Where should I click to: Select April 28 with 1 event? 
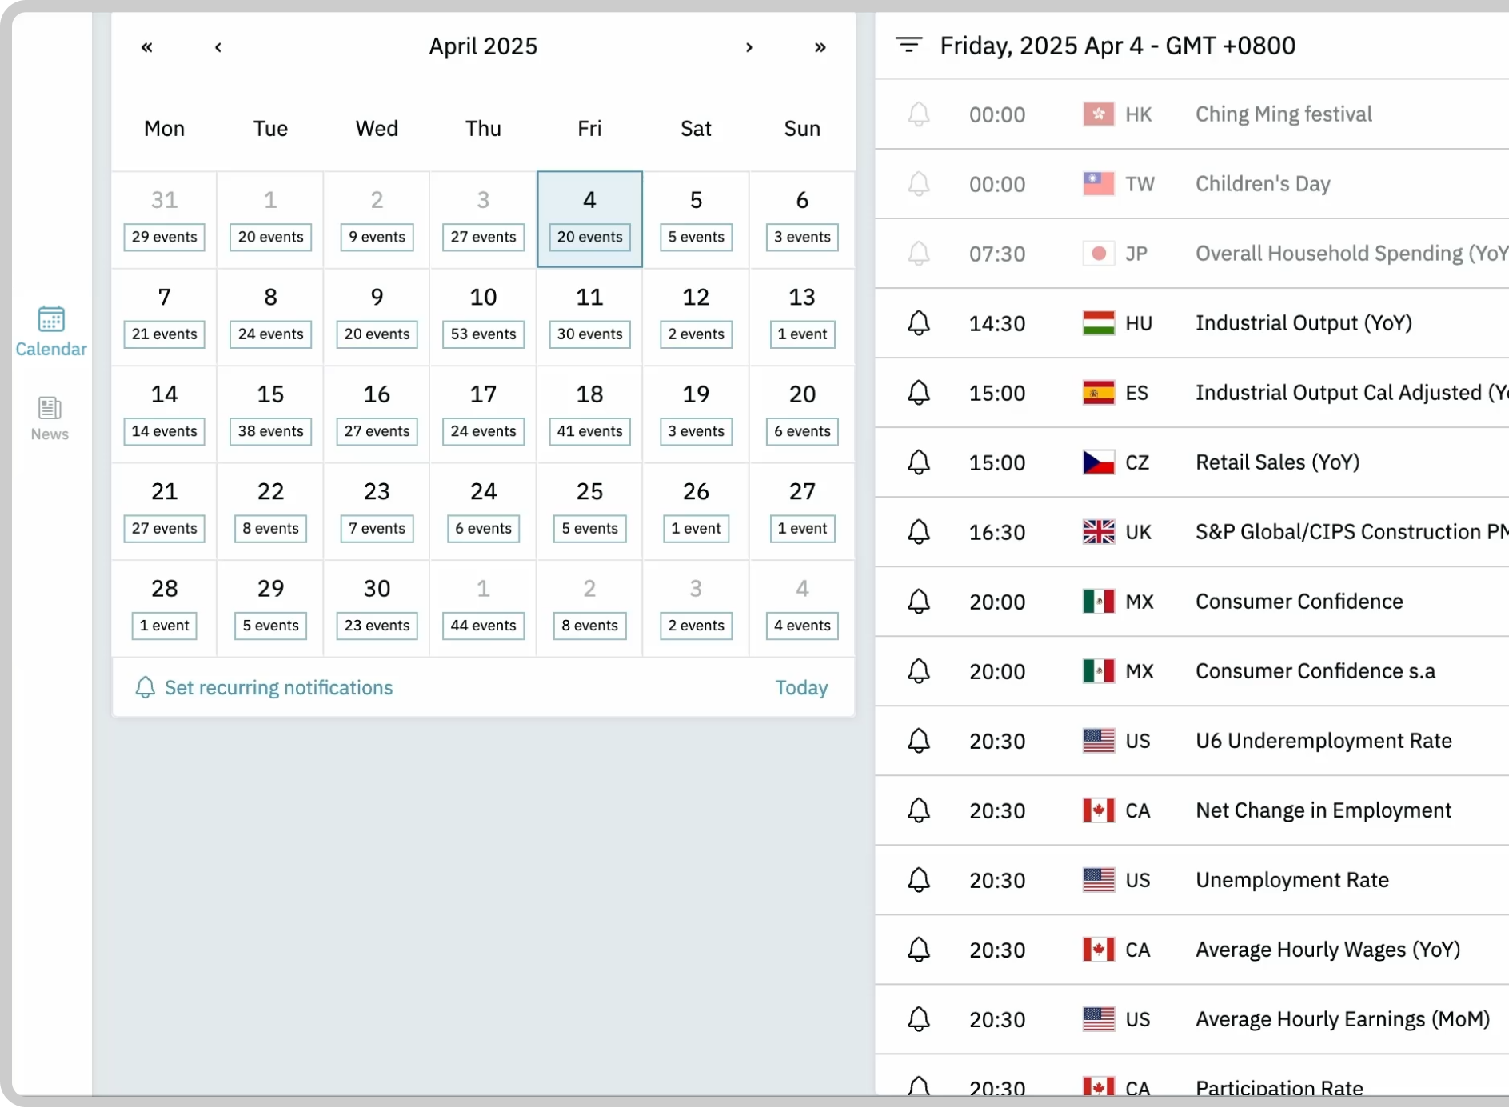(164, 608)
